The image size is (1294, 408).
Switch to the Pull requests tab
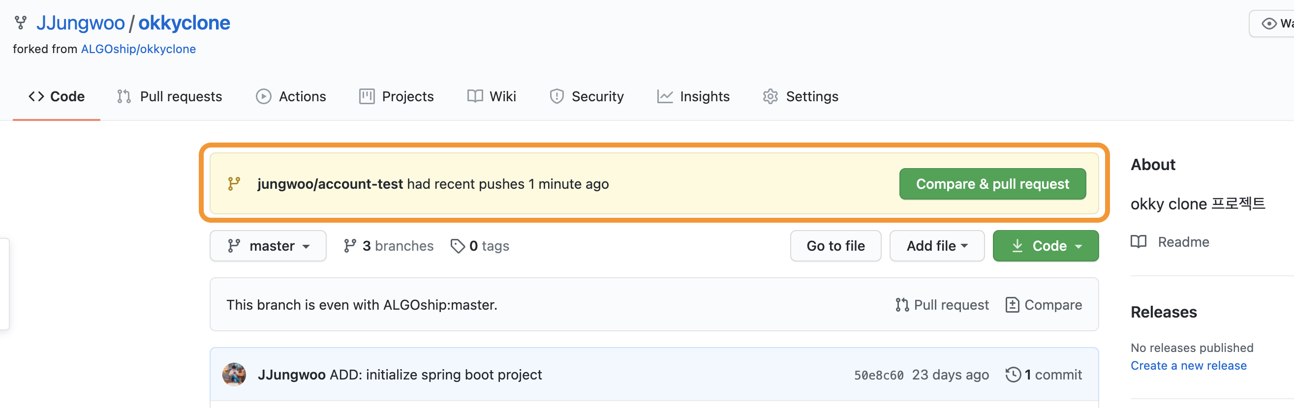click(169, 96)
